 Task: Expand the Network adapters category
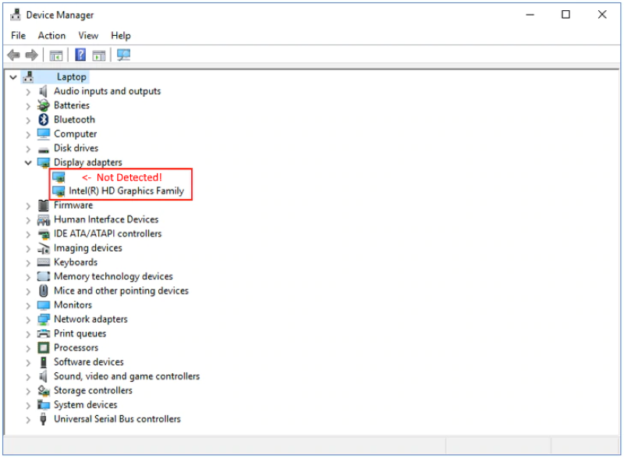click(x=29, y=319)
